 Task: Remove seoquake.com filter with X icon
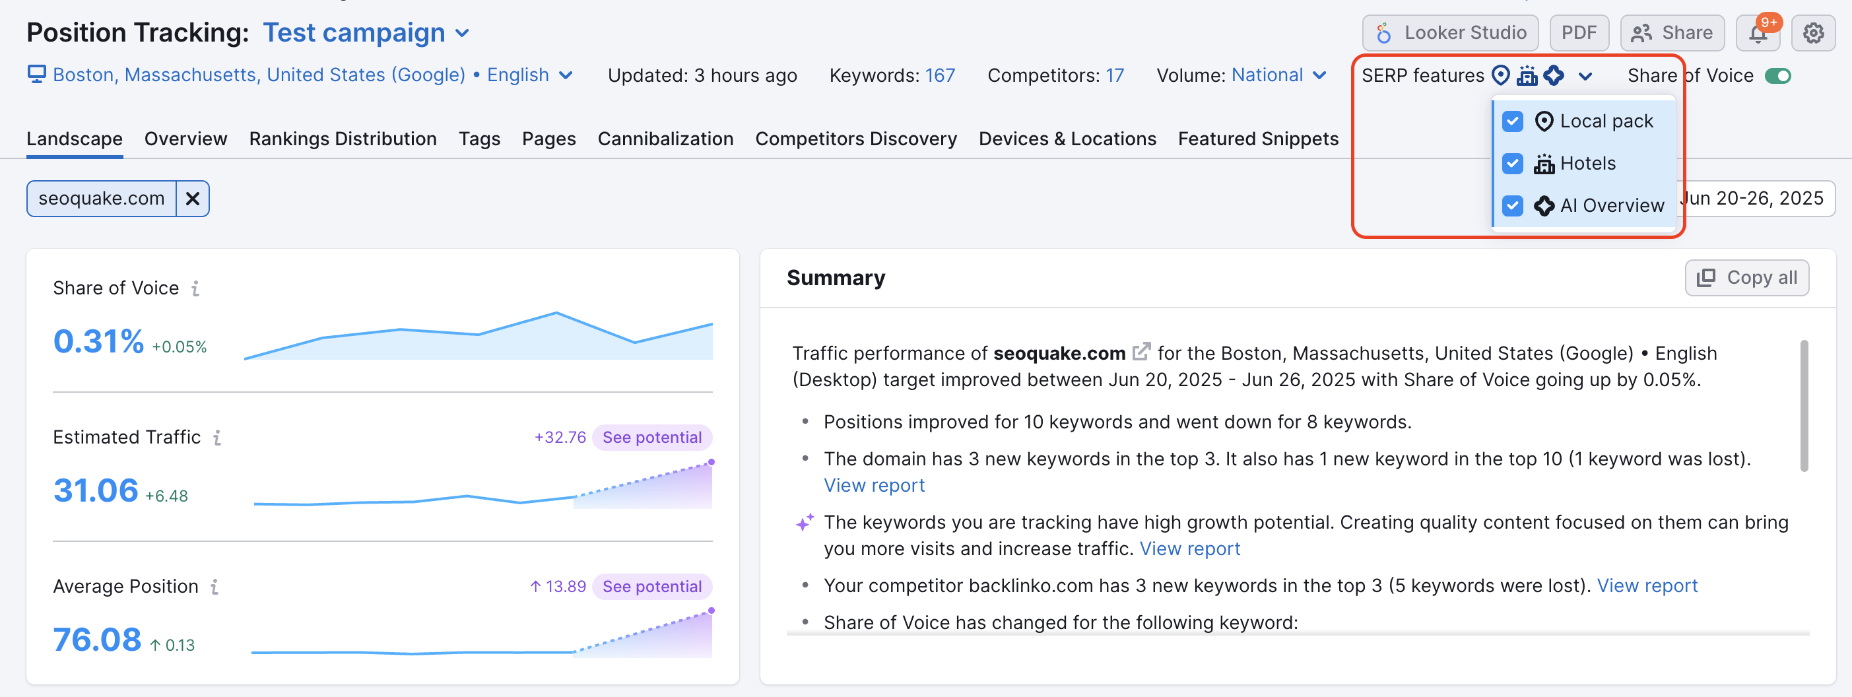pyautogui.click(x=193, y=199)
